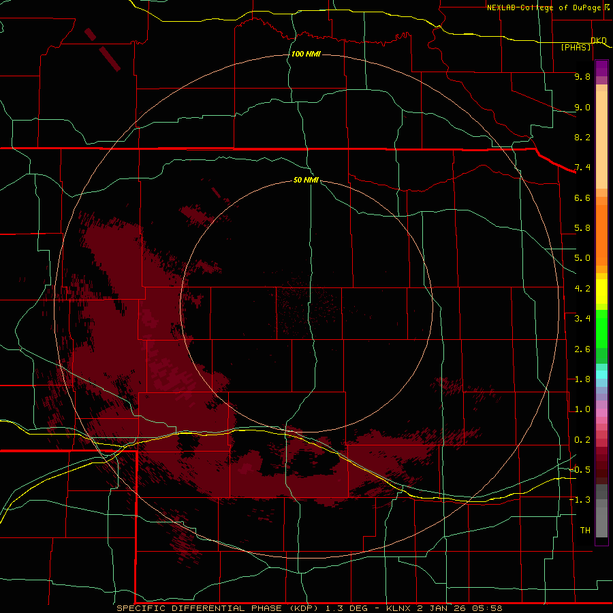Click the [PHAS] units label
This screenshot has height=613, width=613.
point(576,47)
